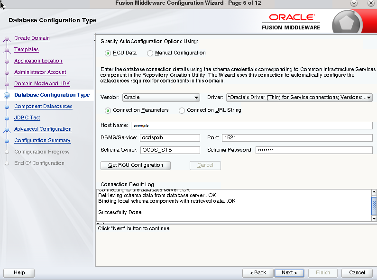Click the Administrator Account step node icon
377x280 pixels.
[x=7, y=73]
